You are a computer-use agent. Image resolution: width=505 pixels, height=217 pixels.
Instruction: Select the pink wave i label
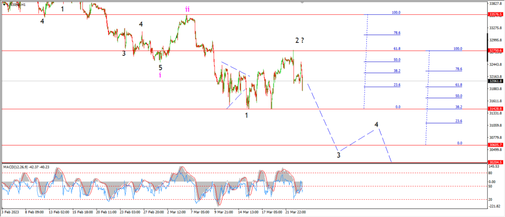(160, 75)
